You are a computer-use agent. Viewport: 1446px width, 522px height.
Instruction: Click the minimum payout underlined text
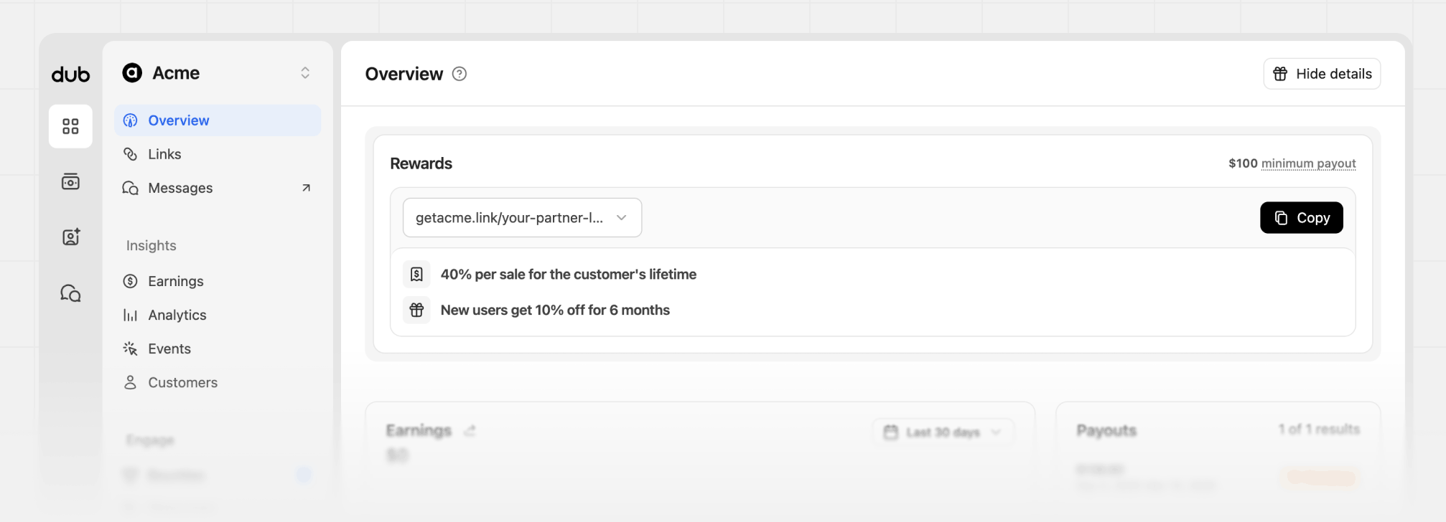(1308, 163)
